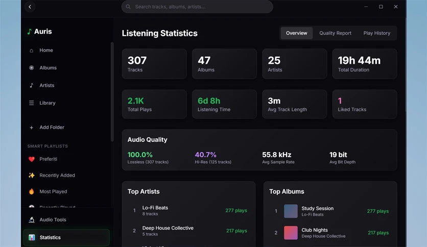Click the 307 Tracks stat card
The image size is (427, 247).
[154, 64]
